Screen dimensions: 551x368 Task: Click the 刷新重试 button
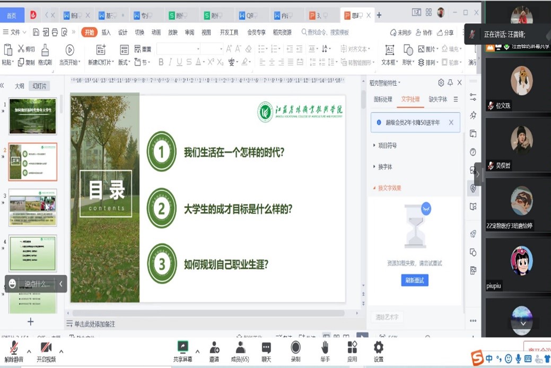(415, 280)
